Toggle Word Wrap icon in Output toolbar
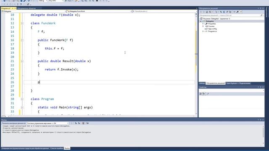Viewport: 269px width, 151px height. 87,123
